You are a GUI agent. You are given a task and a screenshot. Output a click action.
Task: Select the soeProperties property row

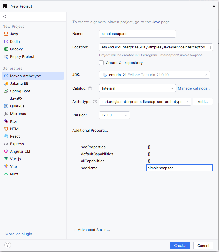click(146, 147)
